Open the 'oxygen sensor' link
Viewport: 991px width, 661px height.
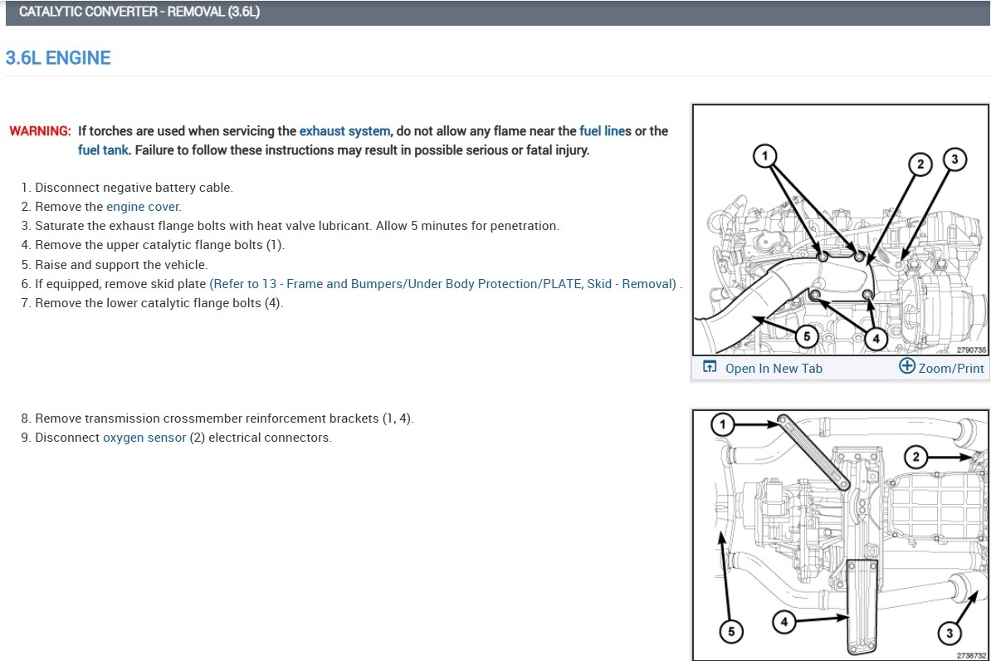[x=144, y=438]
